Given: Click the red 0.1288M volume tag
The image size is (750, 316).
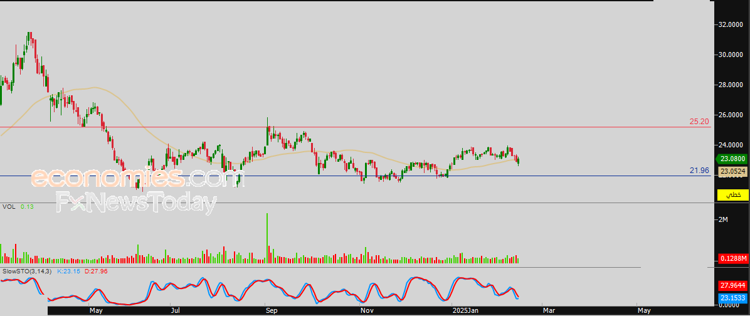Looking at the screenshot, I should tap(734, 259).
